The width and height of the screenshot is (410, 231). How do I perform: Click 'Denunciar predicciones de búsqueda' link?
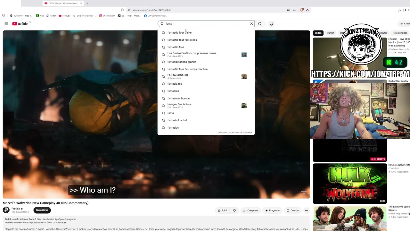pos(235,133)
